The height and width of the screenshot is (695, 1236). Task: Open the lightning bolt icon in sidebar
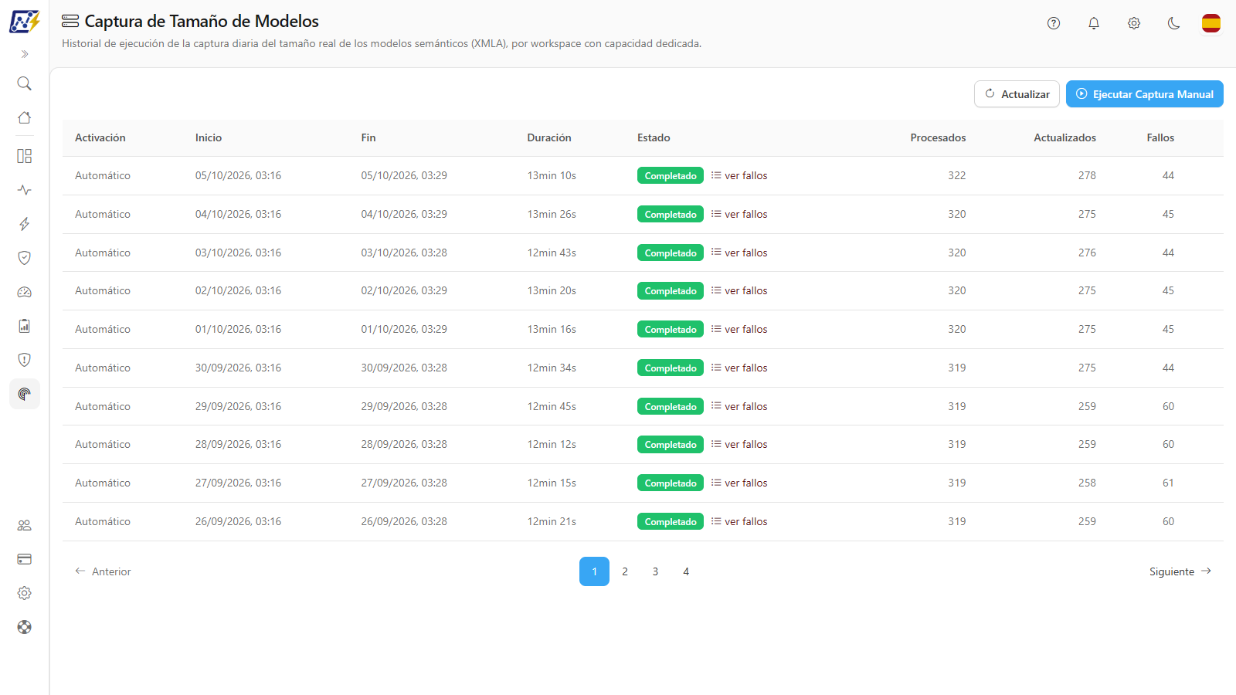(25, 224)
